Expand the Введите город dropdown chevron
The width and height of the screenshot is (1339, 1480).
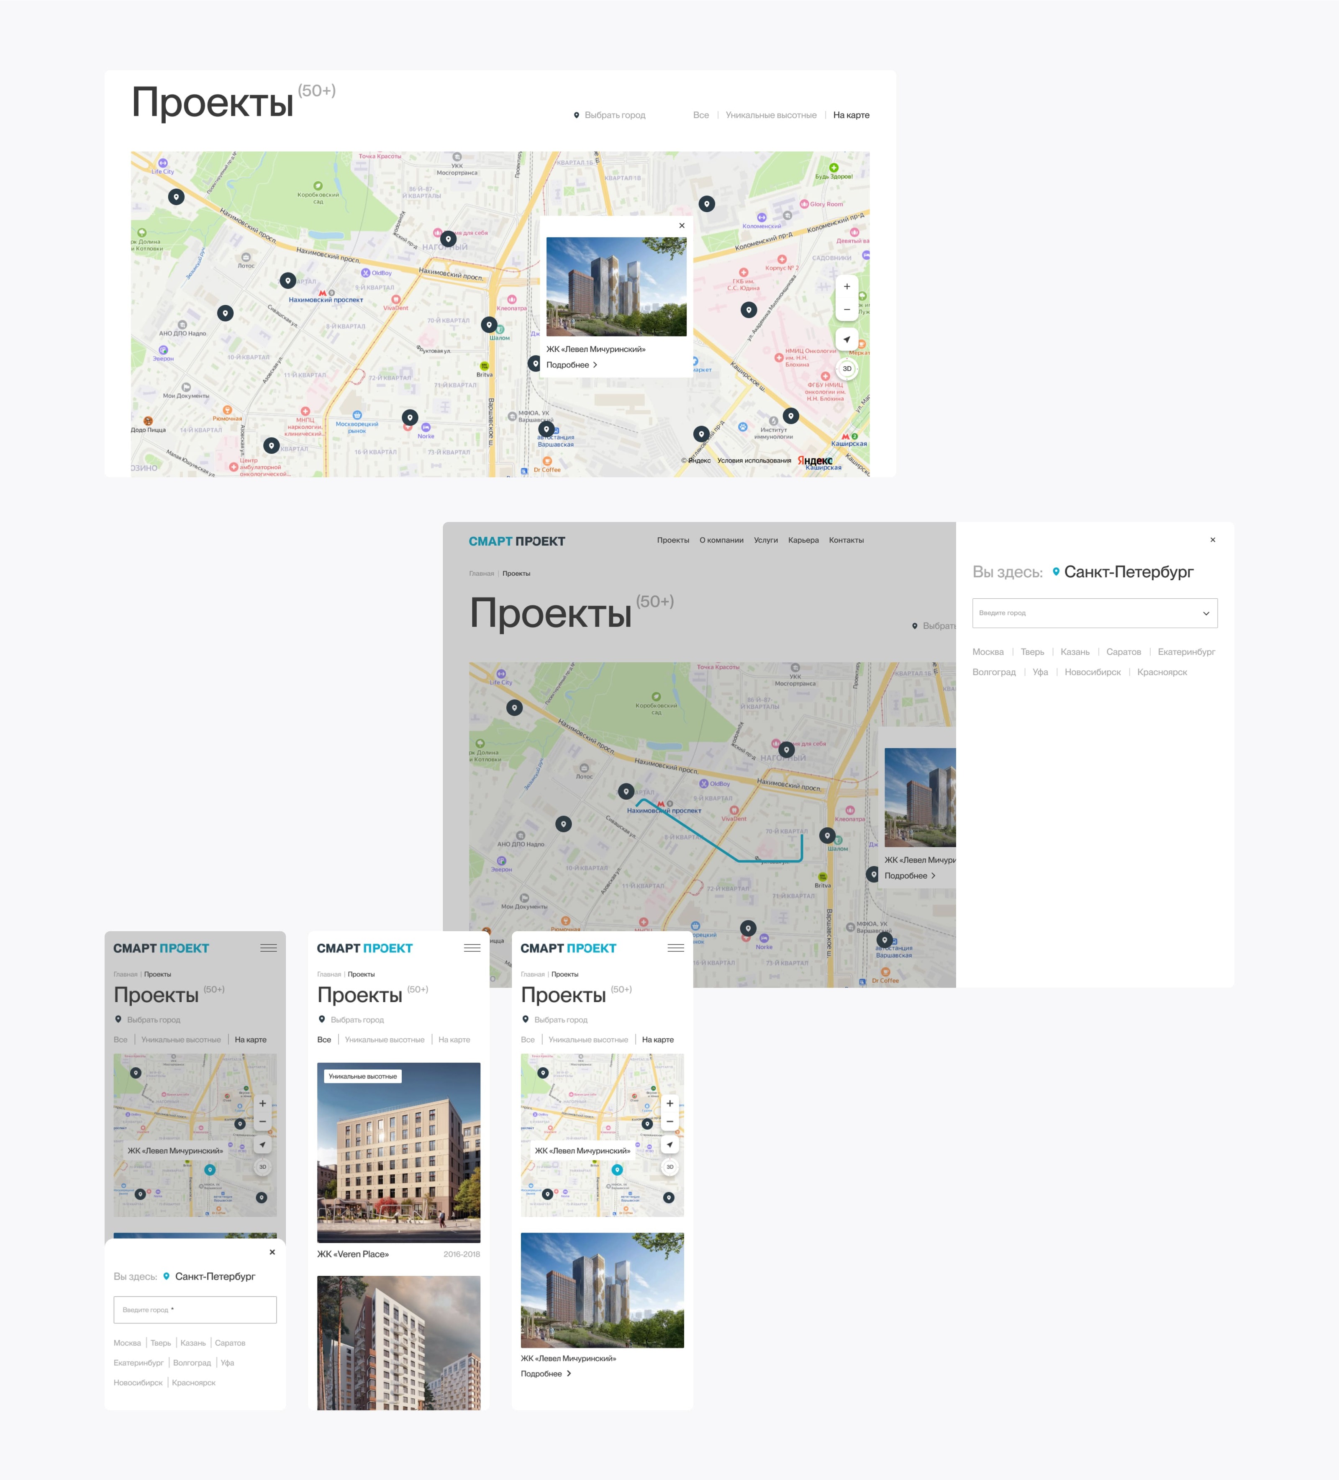point(1206,613)
